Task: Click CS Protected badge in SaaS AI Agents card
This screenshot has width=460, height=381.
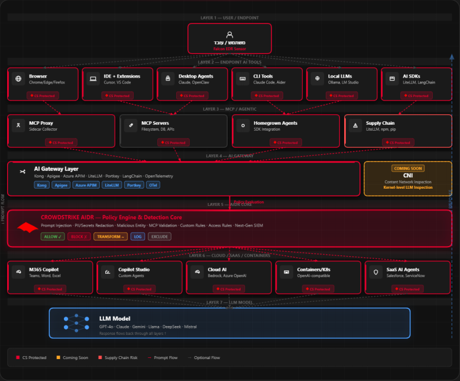Action: coord(408,289)
